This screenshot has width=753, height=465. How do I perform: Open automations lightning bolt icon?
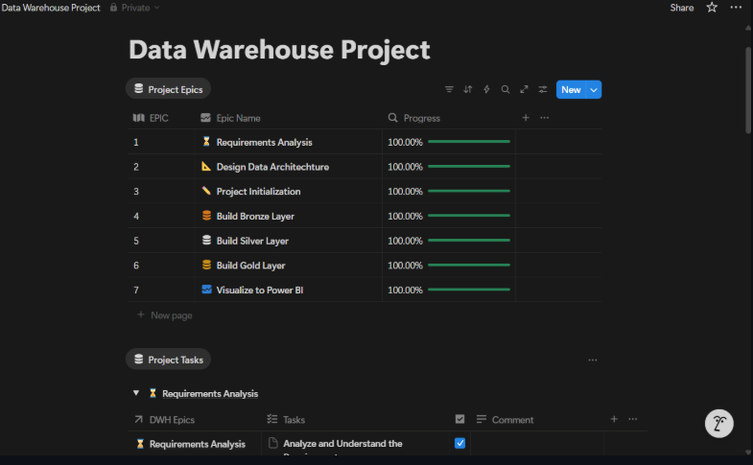(486, 90)
